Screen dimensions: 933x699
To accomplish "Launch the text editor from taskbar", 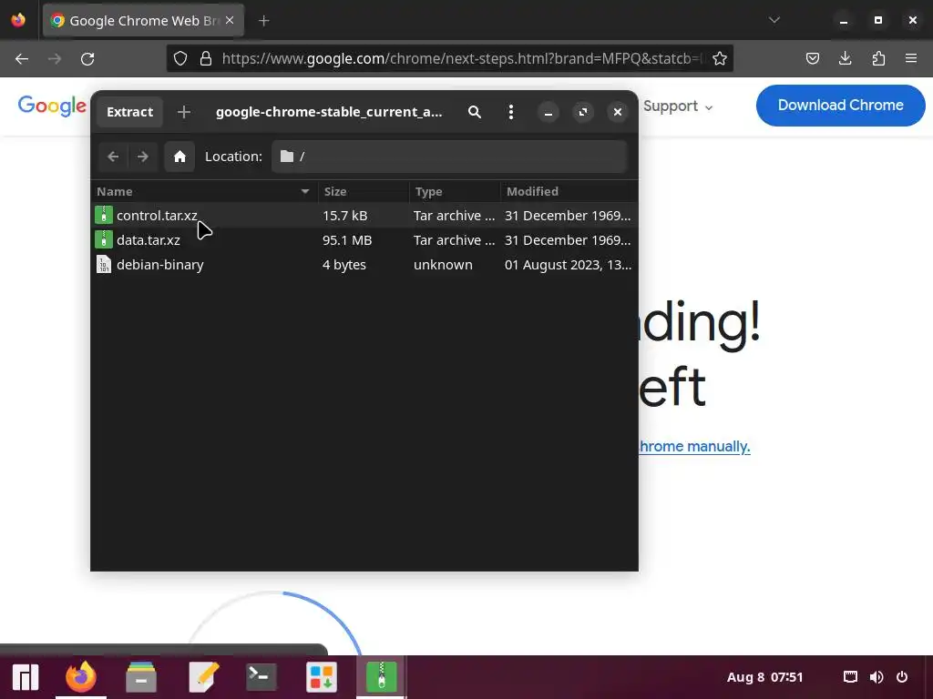I will [x=203, y=677].
